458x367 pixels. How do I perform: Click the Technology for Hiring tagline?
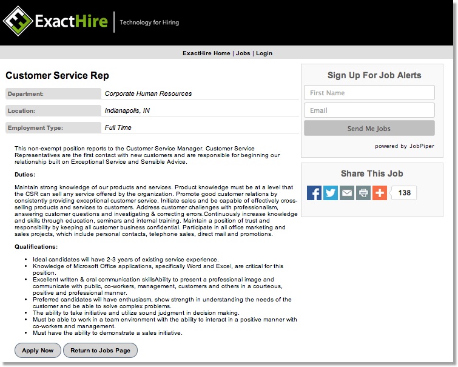[149, 22]
